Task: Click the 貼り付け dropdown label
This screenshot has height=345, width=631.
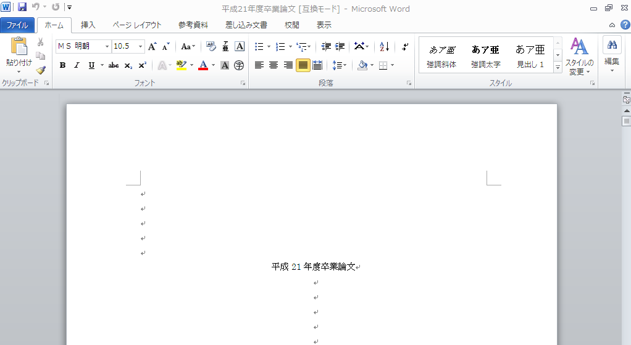Action: pos(19,66)
